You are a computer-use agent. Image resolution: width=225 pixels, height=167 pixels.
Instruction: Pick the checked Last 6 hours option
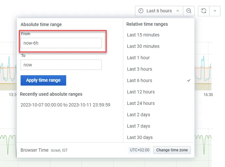tap(159, 80)
